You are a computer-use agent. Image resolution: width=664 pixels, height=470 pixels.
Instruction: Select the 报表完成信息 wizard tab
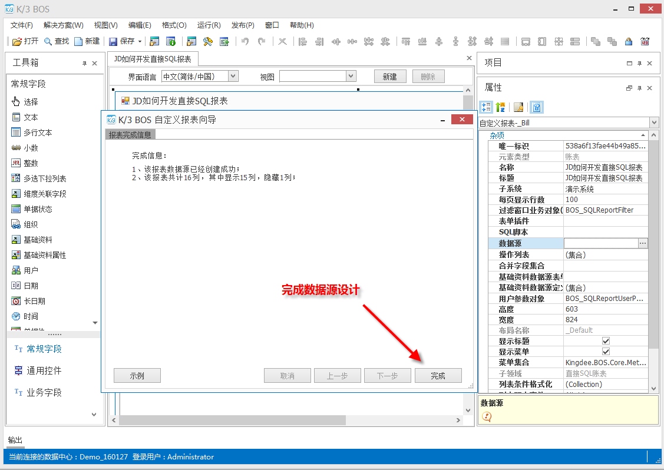[130, 135]
